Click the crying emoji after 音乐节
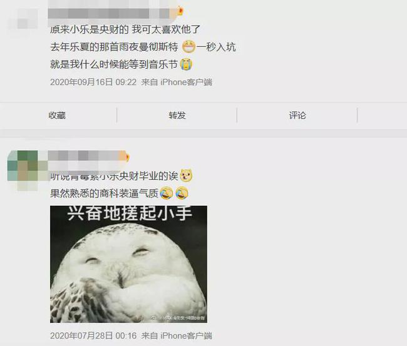 186,64
